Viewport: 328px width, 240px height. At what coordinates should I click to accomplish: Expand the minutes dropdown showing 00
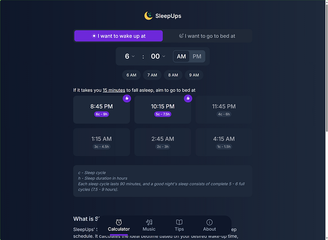point(158,56)
